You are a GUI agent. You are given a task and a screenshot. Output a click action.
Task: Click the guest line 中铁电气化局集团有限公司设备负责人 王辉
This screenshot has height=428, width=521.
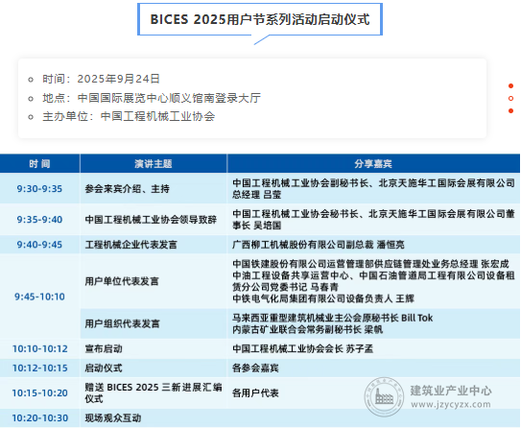[323, 298]
